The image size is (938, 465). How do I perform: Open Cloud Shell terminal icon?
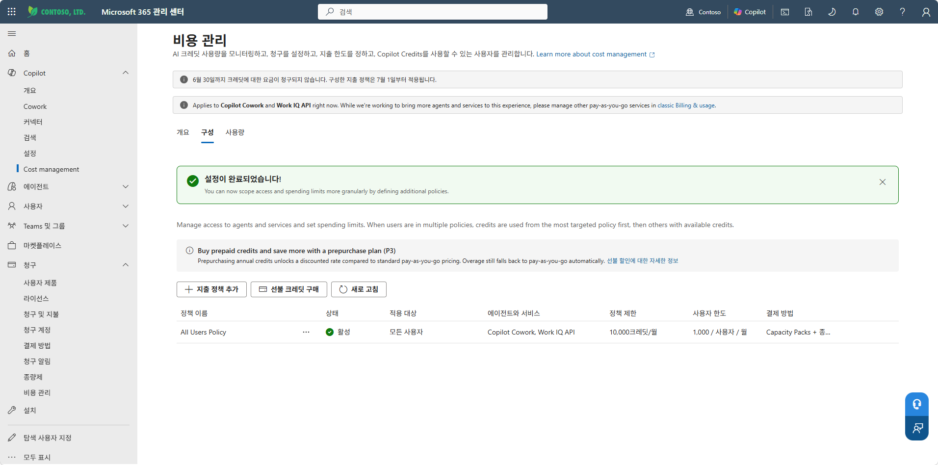pyautogui.click(x=785, y=12)
